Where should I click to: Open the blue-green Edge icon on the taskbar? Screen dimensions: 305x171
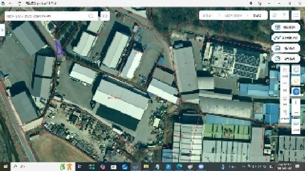179,167
